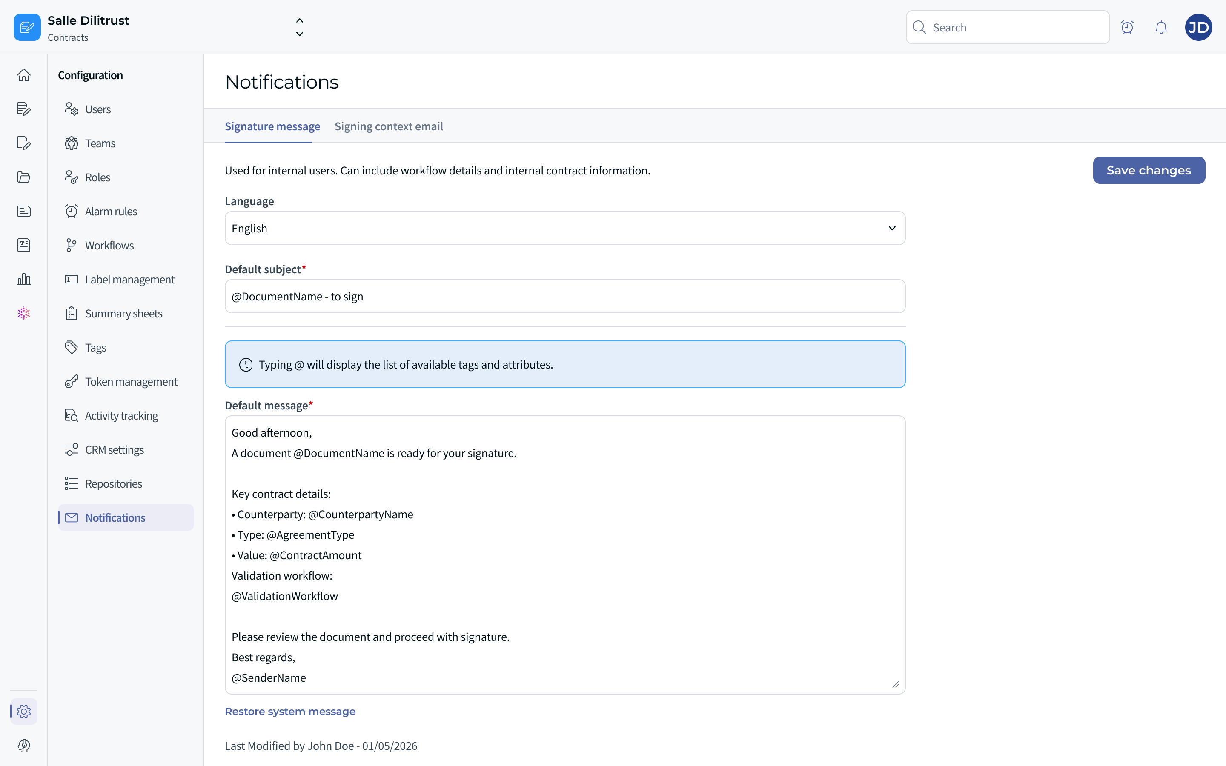
Task: Open the list form icon in left rail
Action: point(24,211)
